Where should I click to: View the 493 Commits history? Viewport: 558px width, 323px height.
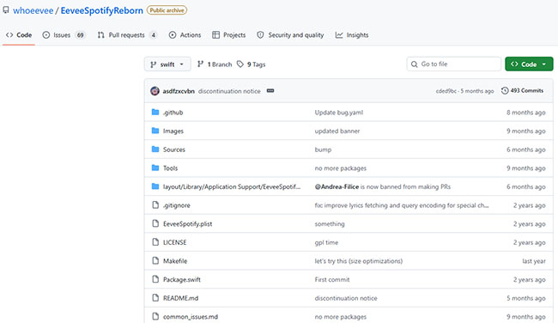point(522,91)
